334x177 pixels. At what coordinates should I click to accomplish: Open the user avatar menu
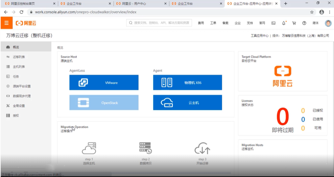coord(328,23)
